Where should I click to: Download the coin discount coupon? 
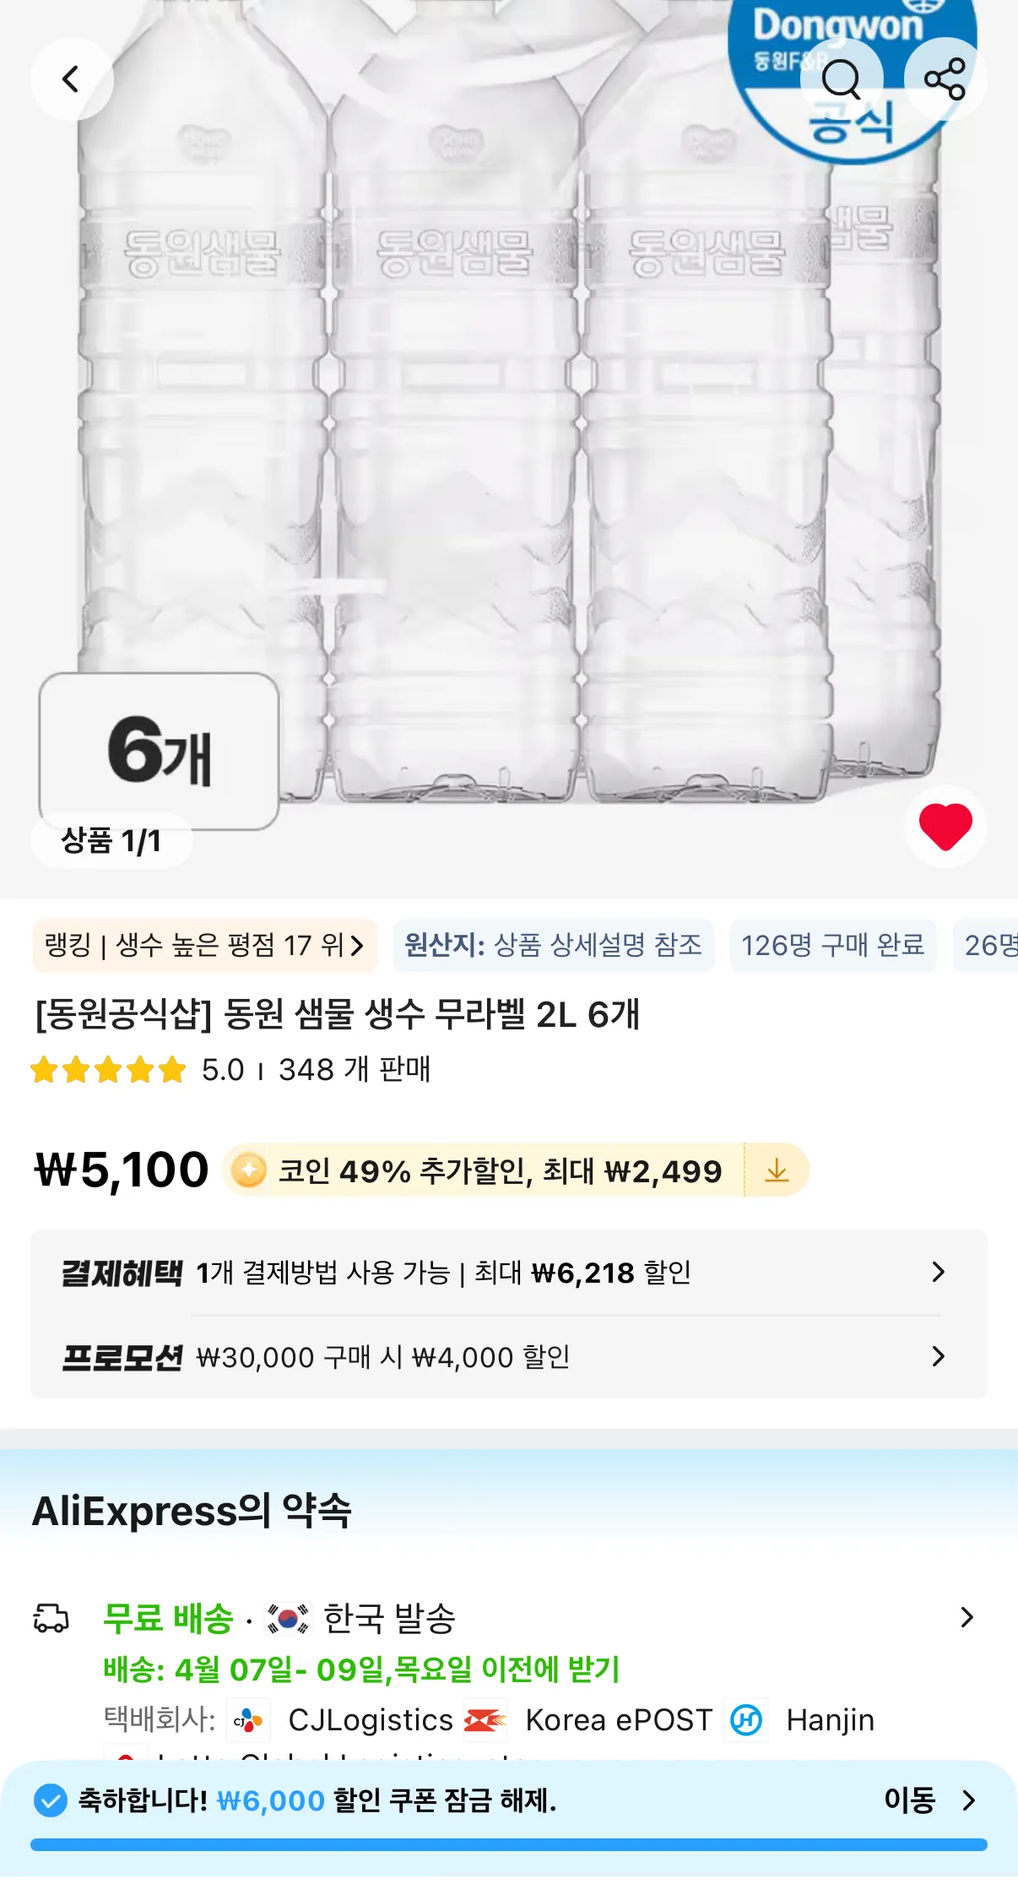(777, 1170)
